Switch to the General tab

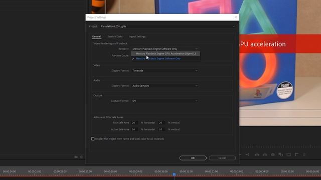pos(96,36)
